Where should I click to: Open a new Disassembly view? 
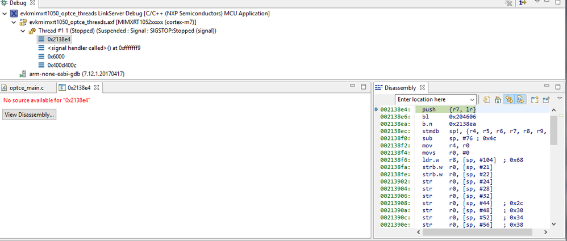(x=535, y=100)
